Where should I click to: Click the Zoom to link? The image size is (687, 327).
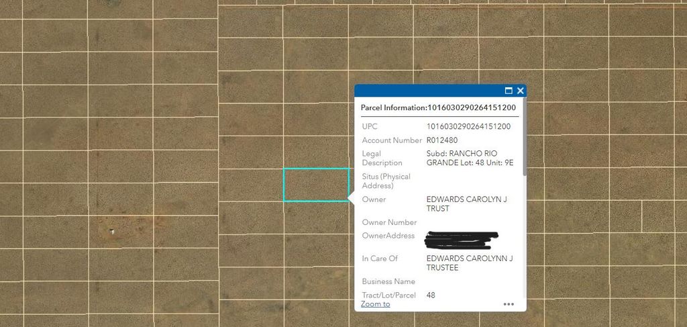375,304
